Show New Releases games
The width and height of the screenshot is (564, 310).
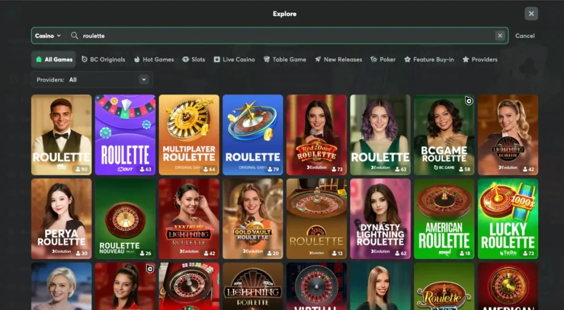coord(338,59)
